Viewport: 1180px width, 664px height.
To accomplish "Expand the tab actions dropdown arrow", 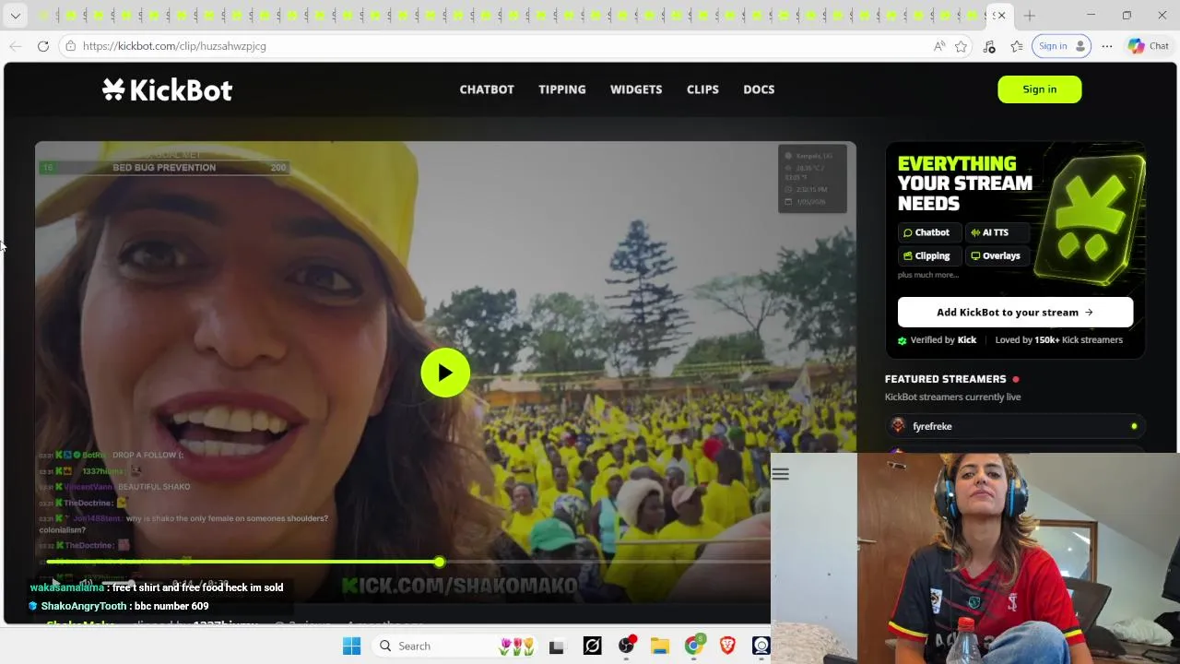I will tap(16, 16).
